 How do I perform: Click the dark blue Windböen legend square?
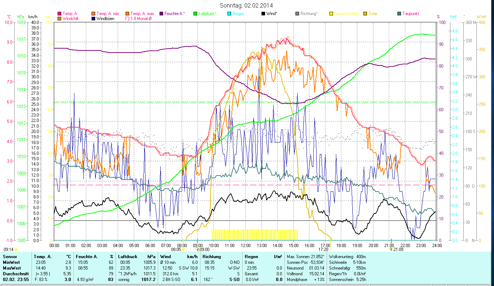93,19
